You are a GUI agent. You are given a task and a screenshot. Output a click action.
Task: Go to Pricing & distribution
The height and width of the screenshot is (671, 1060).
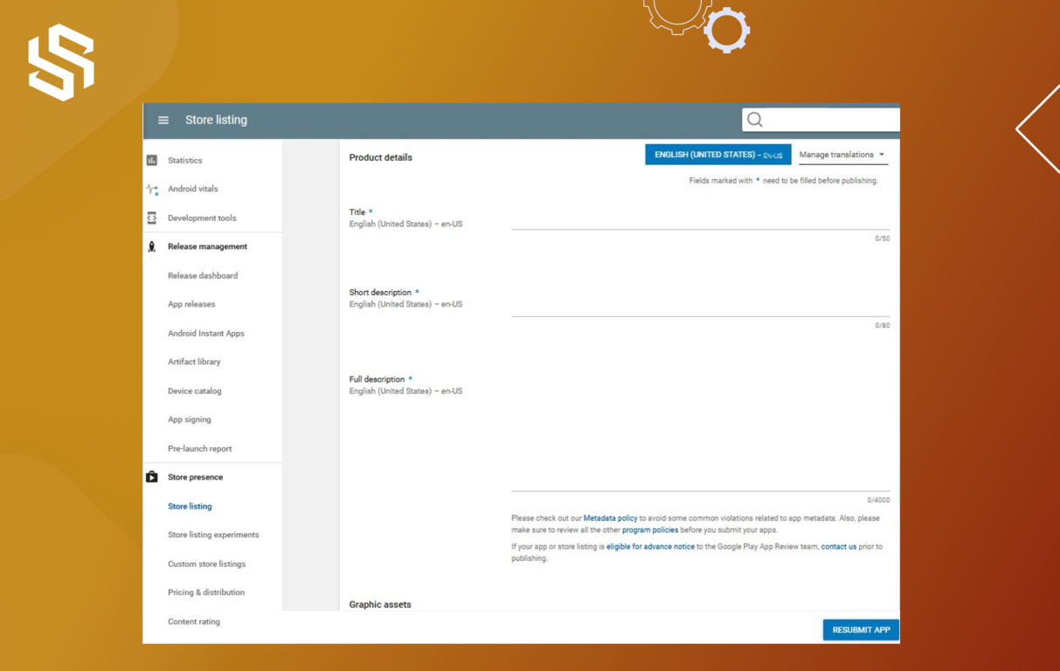[206, 592]
